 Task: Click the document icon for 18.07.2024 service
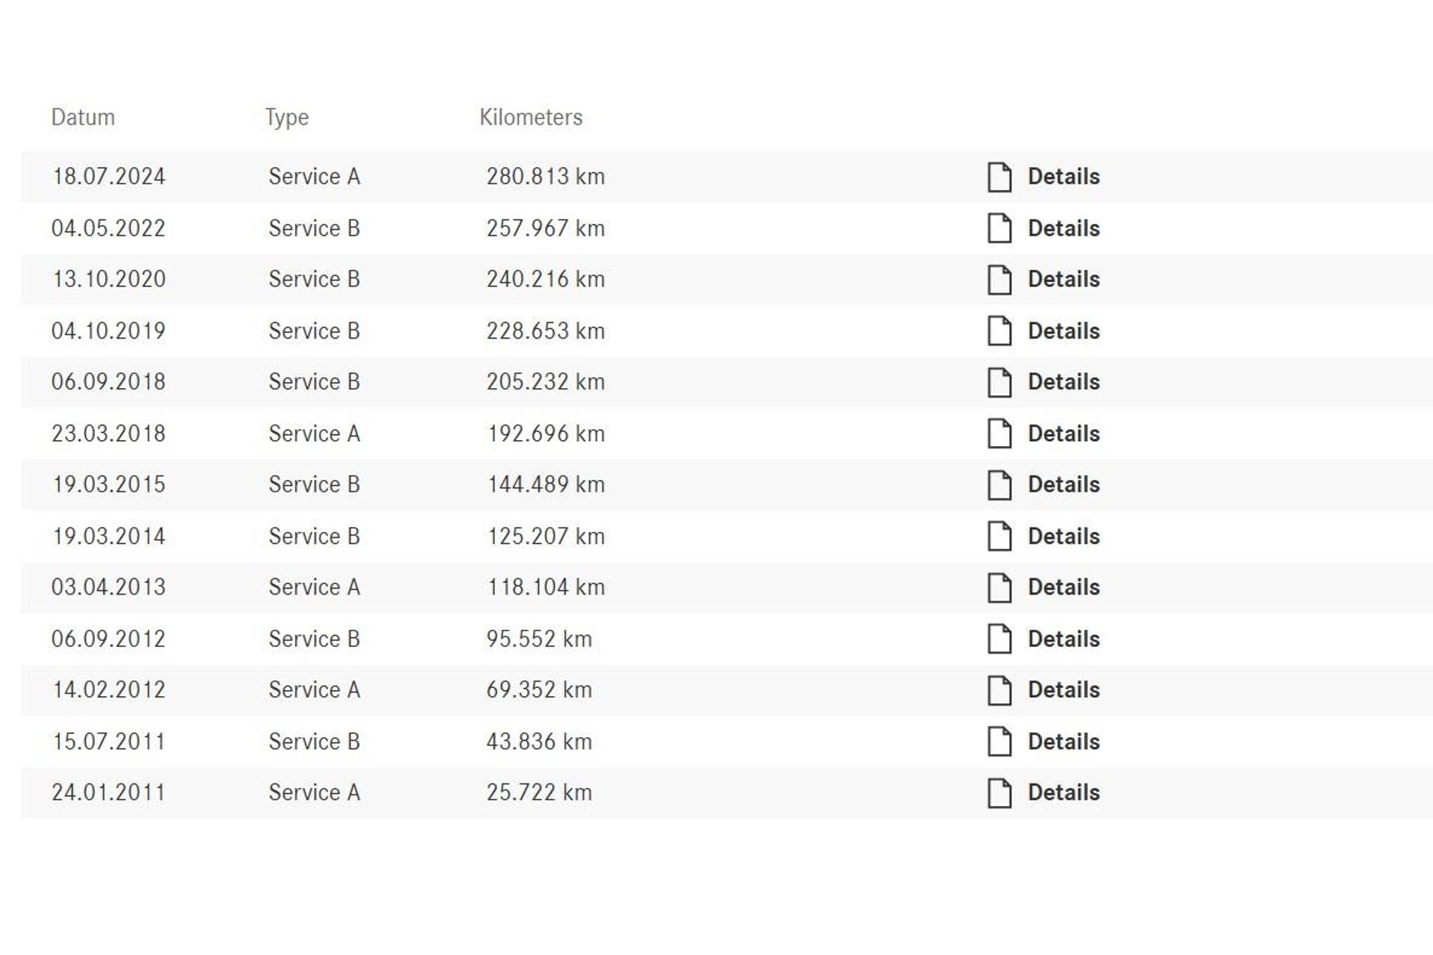pos(999,177)
